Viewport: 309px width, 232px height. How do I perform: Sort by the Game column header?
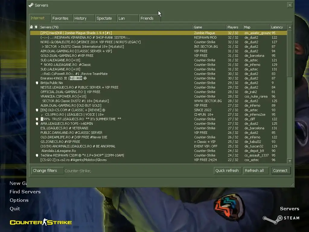(209, 27)
